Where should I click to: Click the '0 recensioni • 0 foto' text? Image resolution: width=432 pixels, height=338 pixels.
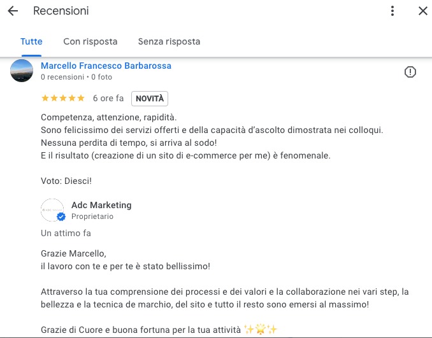click(x=76, y=77)
